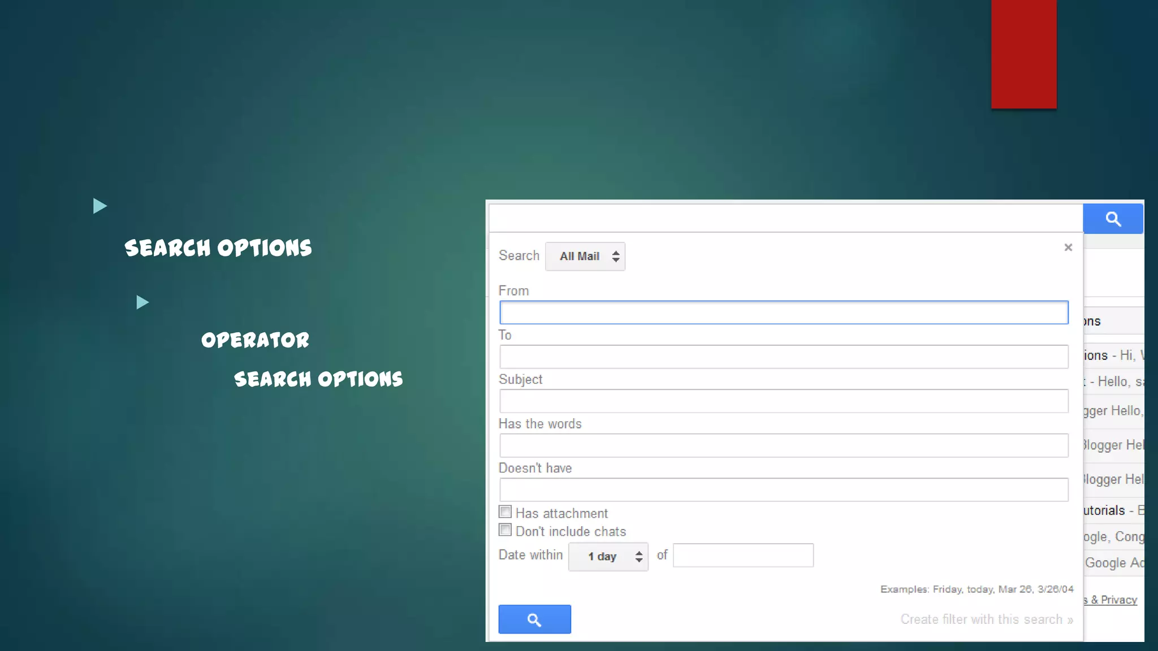This screenshot has height=651, width=1158.
Task: Tick the Don't include chats checkbox
Action: [x=505, y=530]
